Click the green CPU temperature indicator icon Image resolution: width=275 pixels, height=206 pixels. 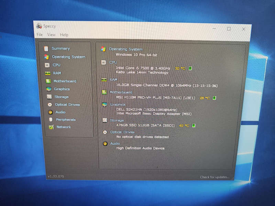(x=190, y=68)
